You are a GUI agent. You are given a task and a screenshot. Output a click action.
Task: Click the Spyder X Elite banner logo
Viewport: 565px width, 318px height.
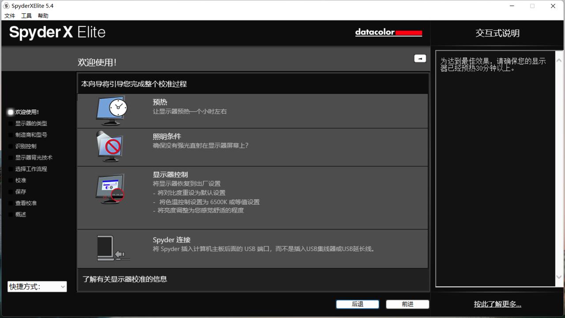(x=56, y=32)
